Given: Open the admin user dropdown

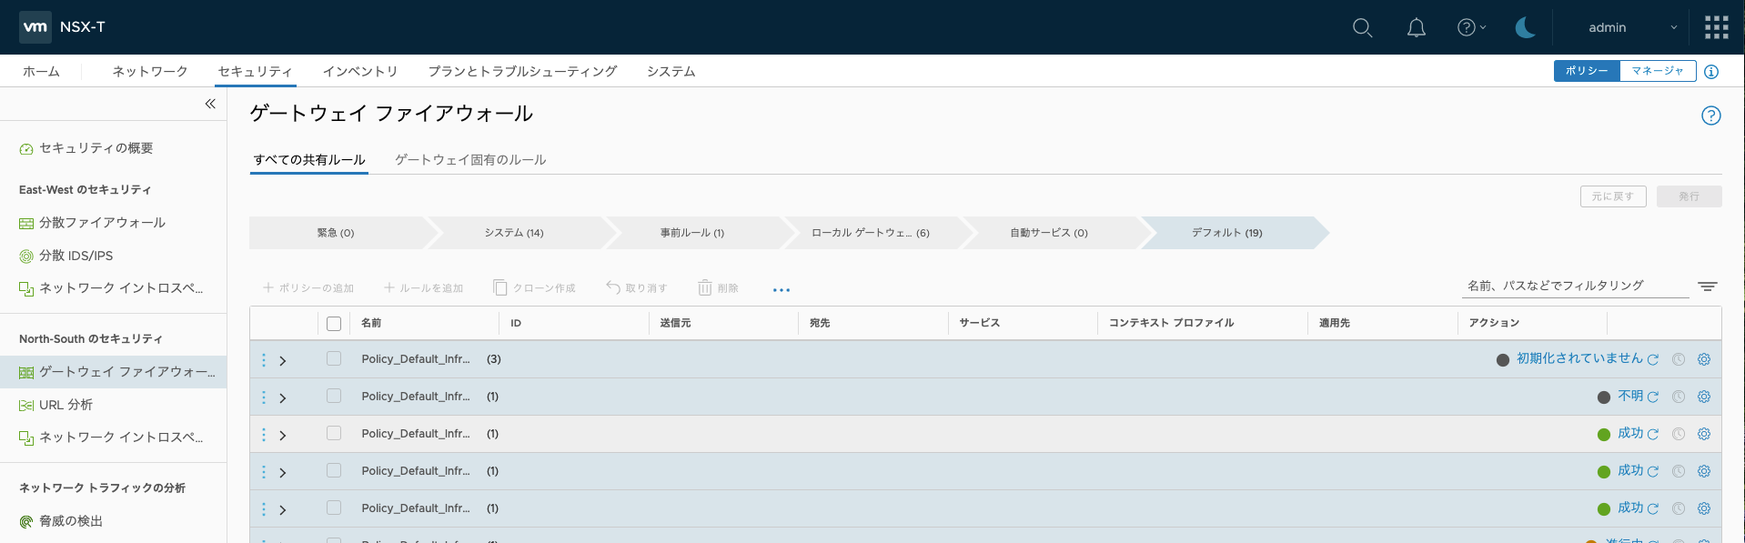Looking at the screenshot, I should (x=1632, y=27).
